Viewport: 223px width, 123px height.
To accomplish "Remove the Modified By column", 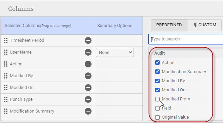I will click(88, 76).
